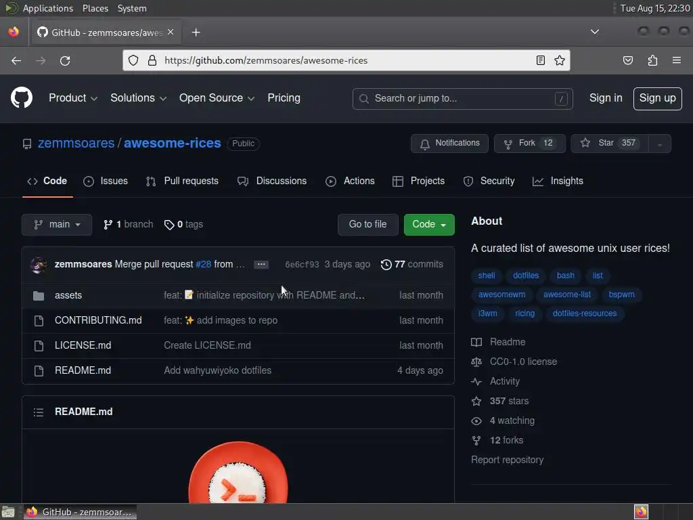Expand the Open Source menu
Screen dimensions: 693x520
(217, 97)
